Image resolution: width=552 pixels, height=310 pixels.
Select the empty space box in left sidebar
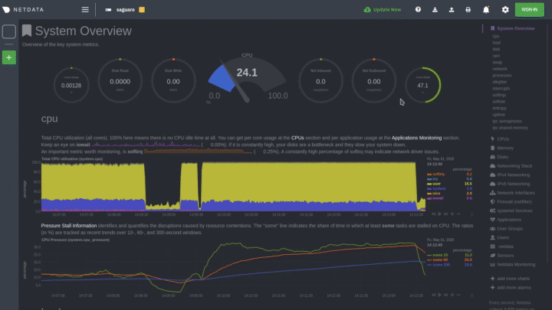click(x=9, y=31)
